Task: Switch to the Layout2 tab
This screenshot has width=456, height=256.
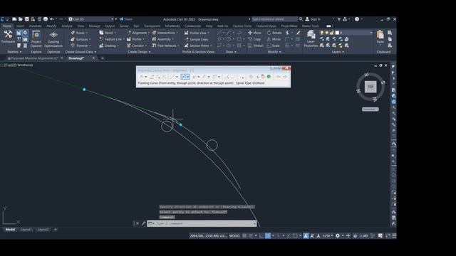Action: coord(43,230)
